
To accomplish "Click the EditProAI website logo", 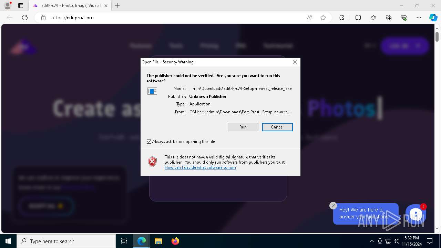I will point(23,46).
